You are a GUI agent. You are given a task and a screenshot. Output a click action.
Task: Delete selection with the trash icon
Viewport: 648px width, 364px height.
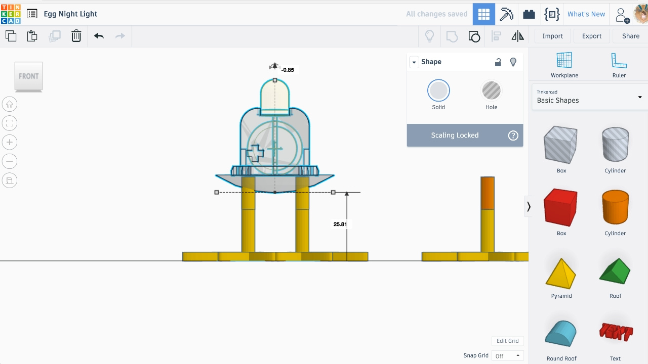pos(76,36)
